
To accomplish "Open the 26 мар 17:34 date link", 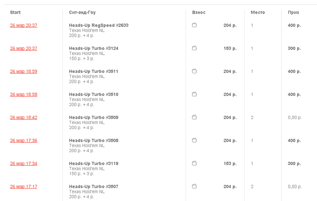I will [24, 163].
